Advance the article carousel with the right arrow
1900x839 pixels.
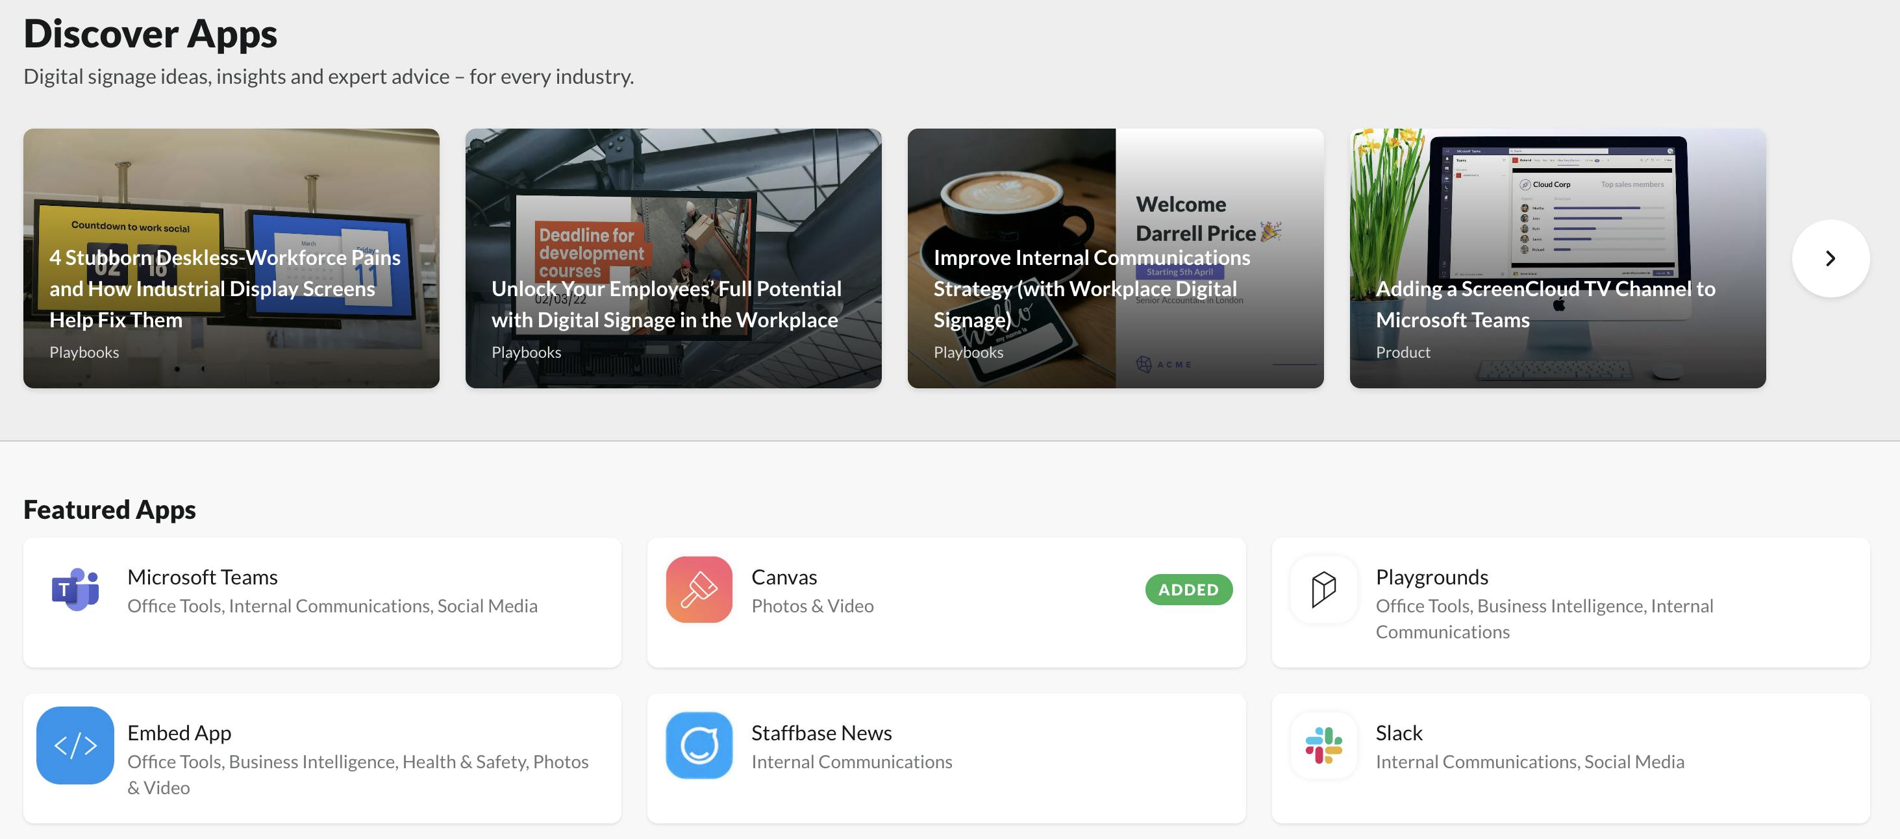point(1830,258)
